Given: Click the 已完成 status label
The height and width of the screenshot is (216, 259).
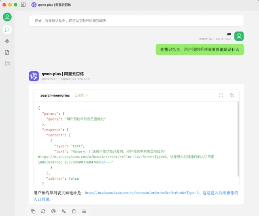Looking at the screenshot, I should (x=79, y=95).
